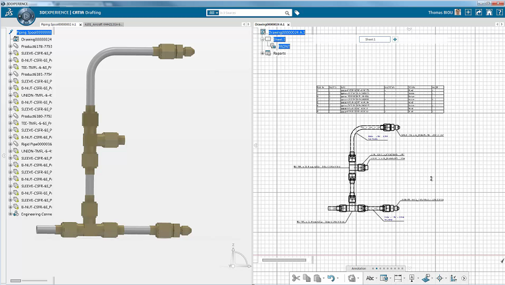Click the Copy icon in bottom toolbar

[x=307, y=278]
